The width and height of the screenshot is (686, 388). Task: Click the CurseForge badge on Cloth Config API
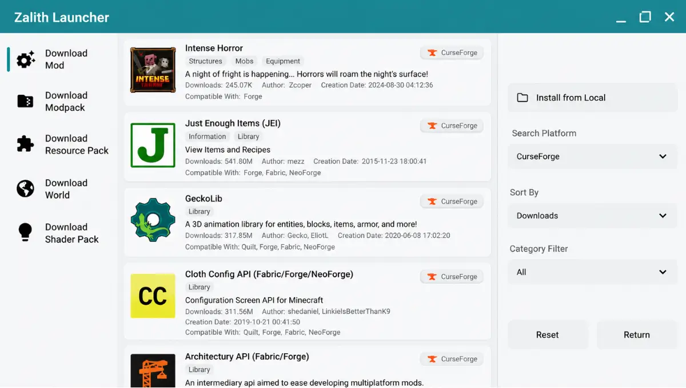click(x=452, y=277)
